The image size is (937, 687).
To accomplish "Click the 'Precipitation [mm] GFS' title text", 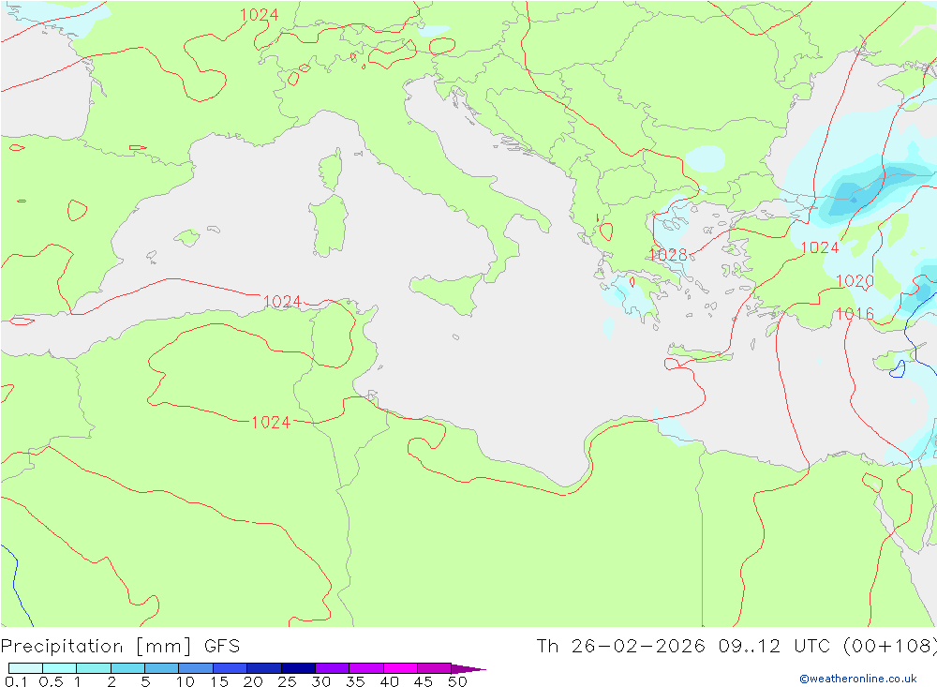I will click(x=120, y=647).
